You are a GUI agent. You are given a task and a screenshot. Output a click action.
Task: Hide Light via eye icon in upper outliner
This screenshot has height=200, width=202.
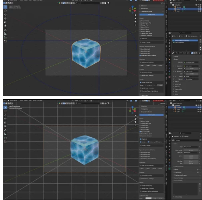[198, 11]
